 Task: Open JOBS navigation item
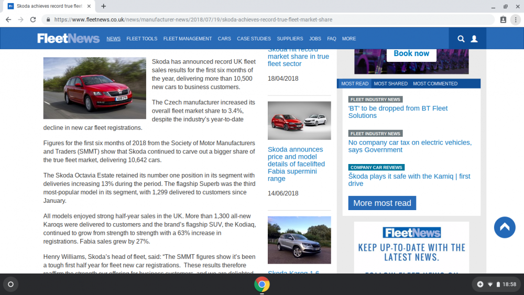[x=315, y=39]
